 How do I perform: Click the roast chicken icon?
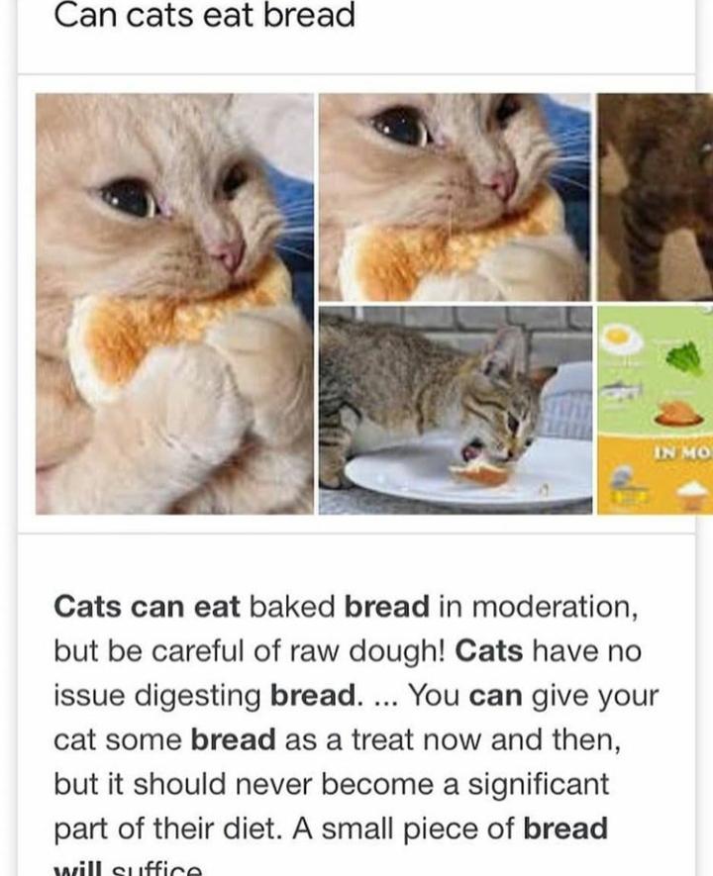677,413
